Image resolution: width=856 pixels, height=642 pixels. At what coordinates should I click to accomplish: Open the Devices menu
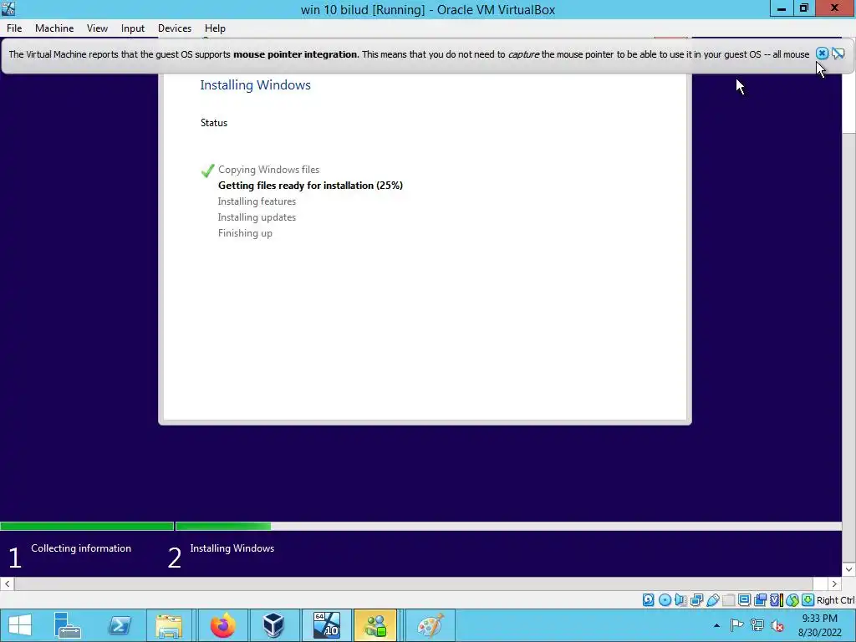(x=175, y=28)
